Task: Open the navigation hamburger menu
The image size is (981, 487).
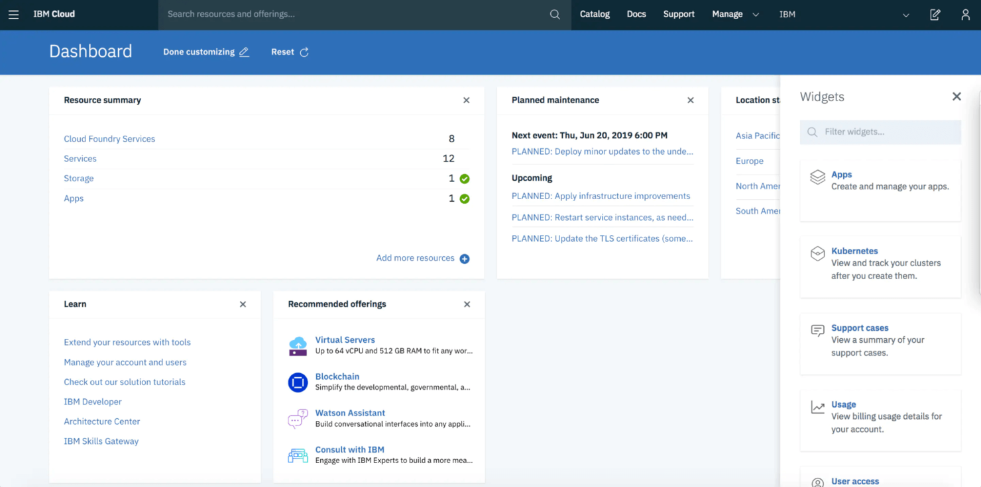Action: [13, 14]
